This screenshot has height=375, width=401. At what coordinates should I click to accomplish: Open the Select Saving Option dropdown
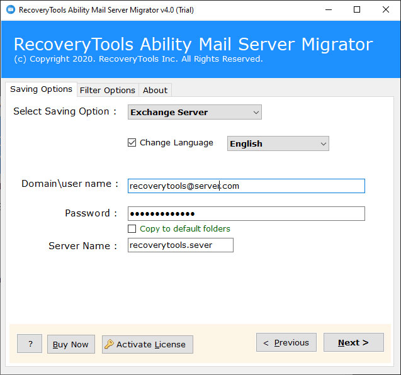click(x=195, y=112)
